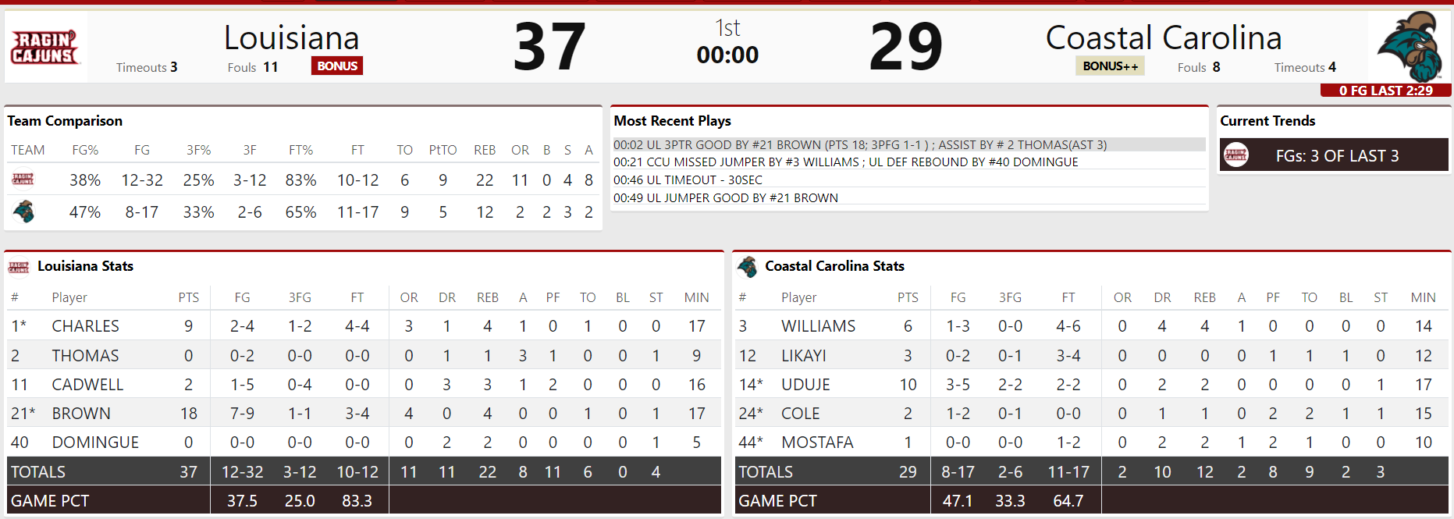Click Louisiana logo in Current Trends panel
The image size is (1454, 519).
click(x=1235, y=155)
